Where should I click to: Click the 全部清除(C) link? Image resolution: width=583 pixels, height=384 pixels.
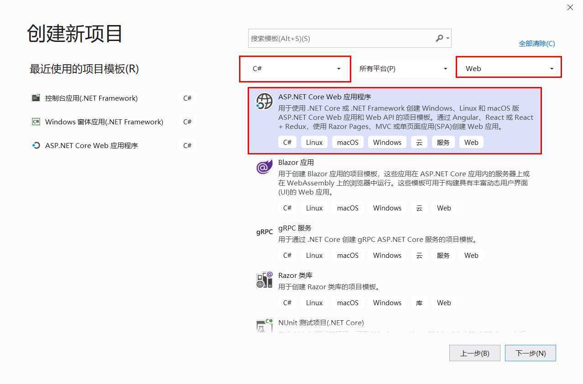(x=536, y=43)
